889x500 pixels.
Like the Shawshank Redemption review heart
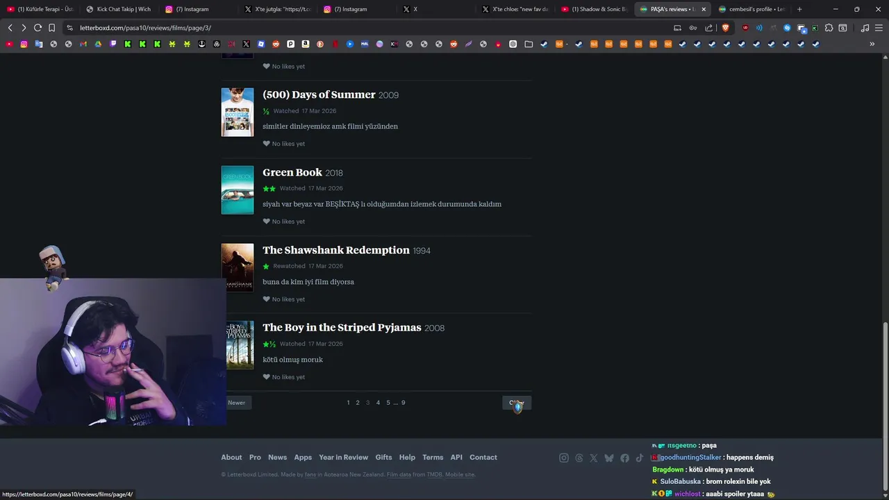(x=266, y=299)
